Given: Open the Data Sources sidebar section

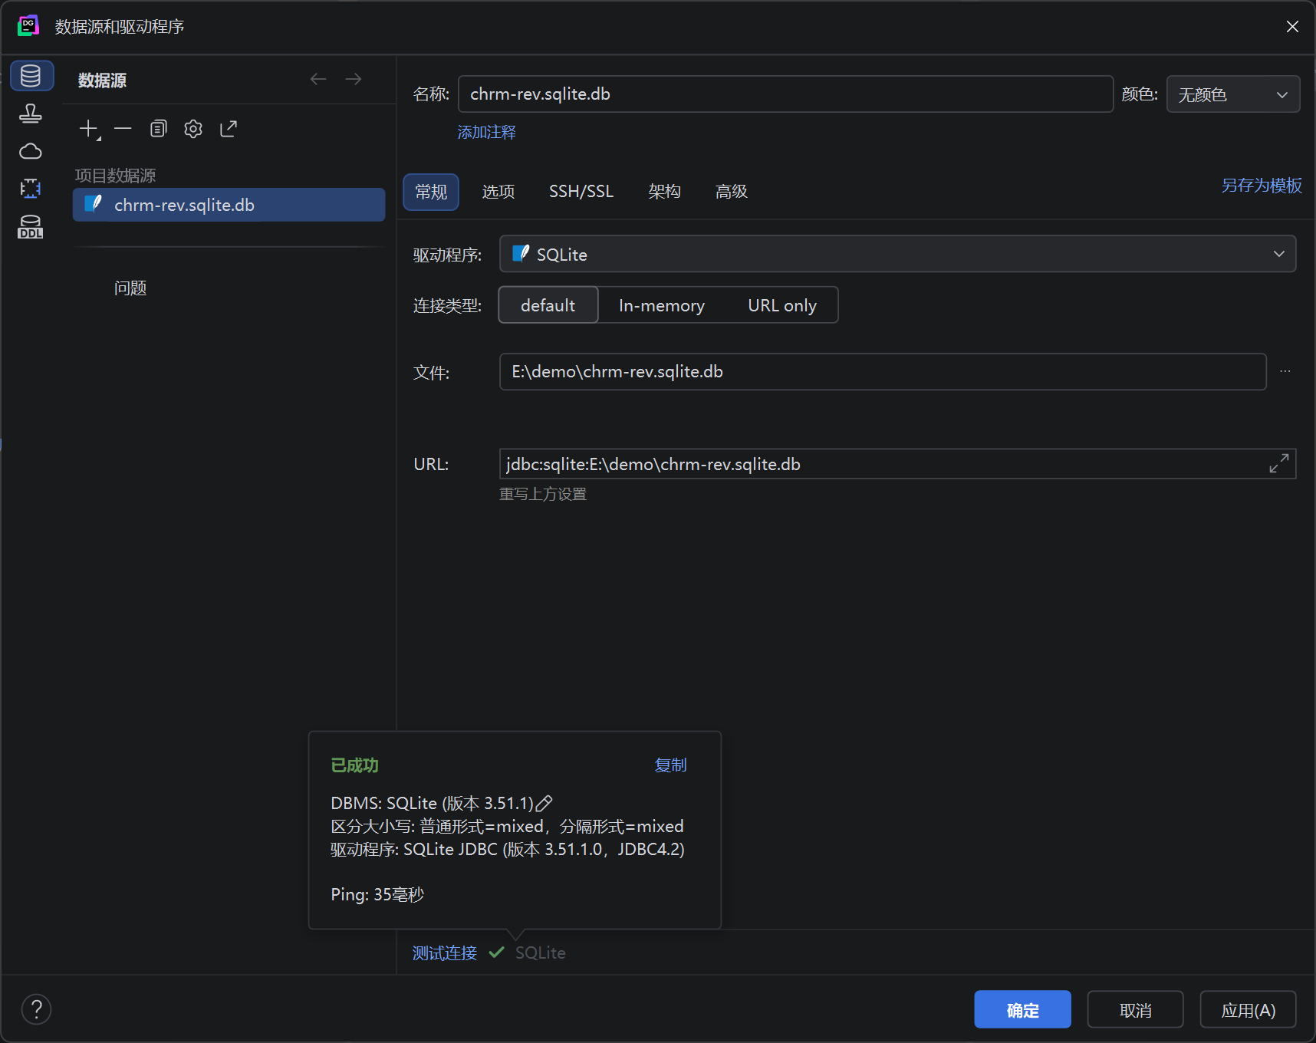Looking at the screenshot, I should pyautogui.click(x=31, y=76).
